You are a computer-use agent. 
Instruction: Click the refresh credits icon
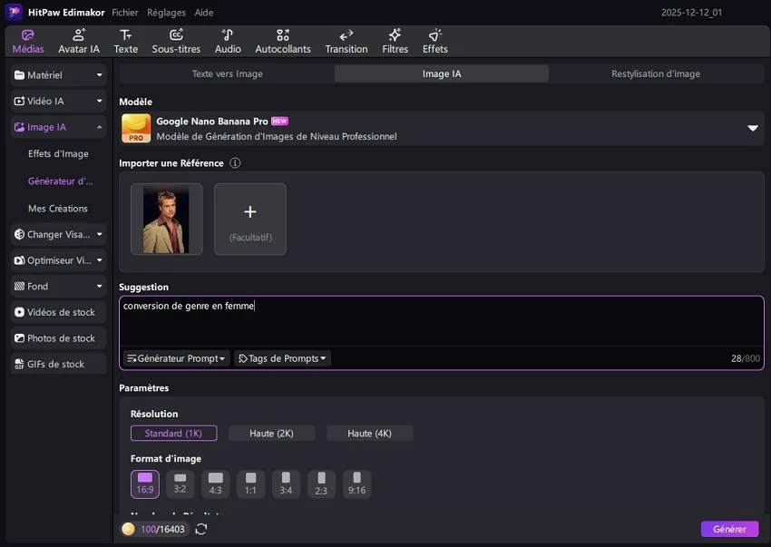[x=201, y=529]
